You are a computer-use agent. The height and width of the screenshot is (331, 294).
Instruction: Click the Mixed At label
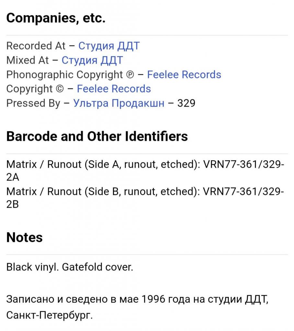coord(28,60)
